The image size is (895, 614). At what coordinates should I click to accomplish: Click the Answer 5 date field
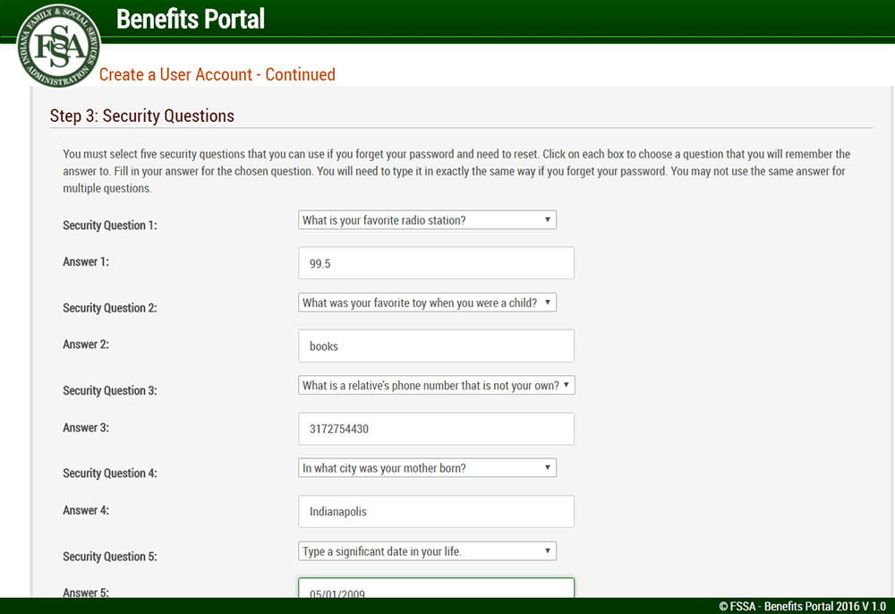point(436,588)
